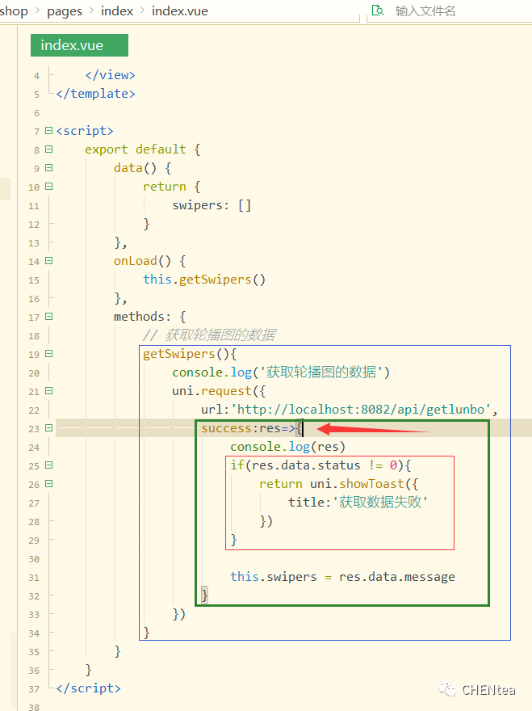Viewport: 532px width, 711px height.
Task: Click 'this.swipers = res.data.message' code
Action: coord(342,577)
